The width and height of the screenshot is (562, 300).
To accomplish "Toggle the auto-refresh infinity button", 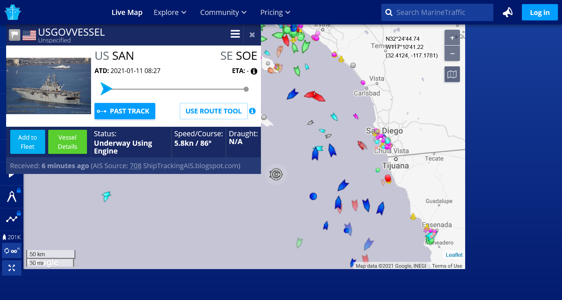I will [x=12, y=251].
